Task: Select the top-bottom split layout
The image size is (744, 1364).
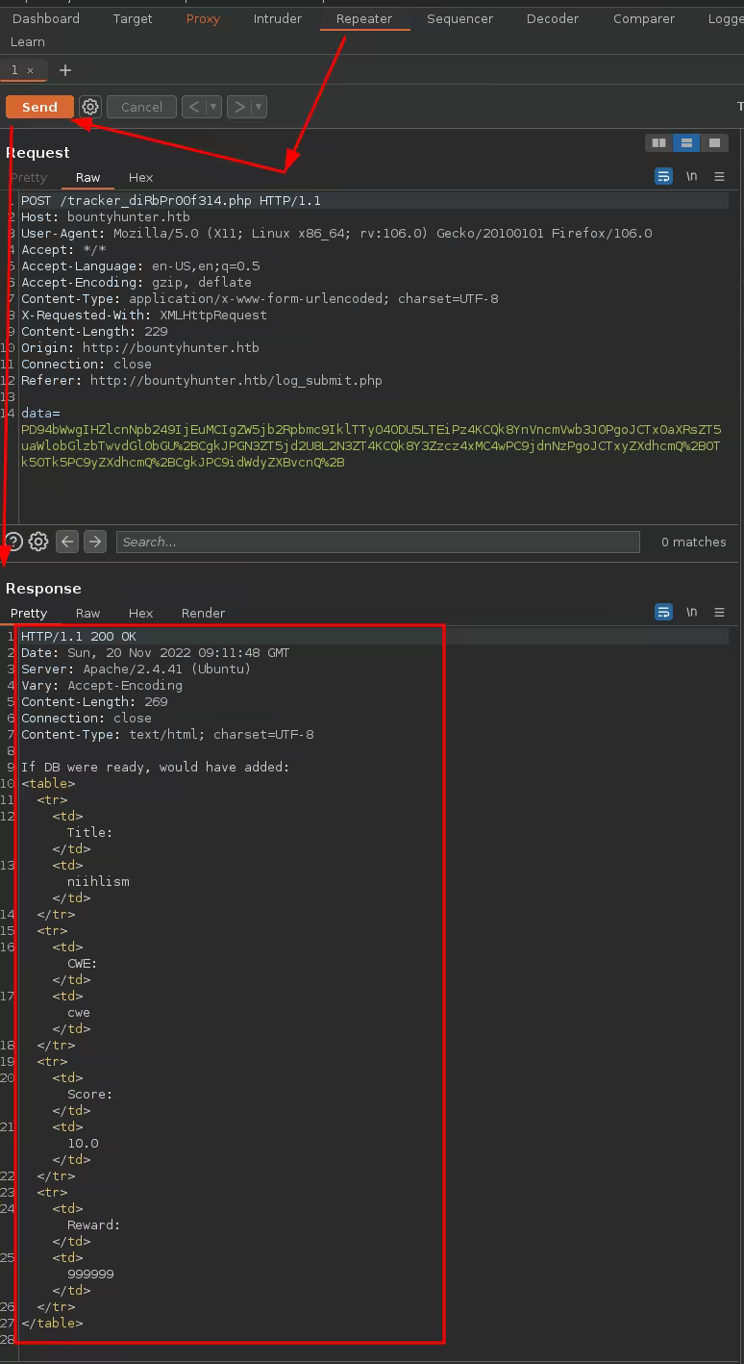Action: pyautogui.click(x=686, y=143)
